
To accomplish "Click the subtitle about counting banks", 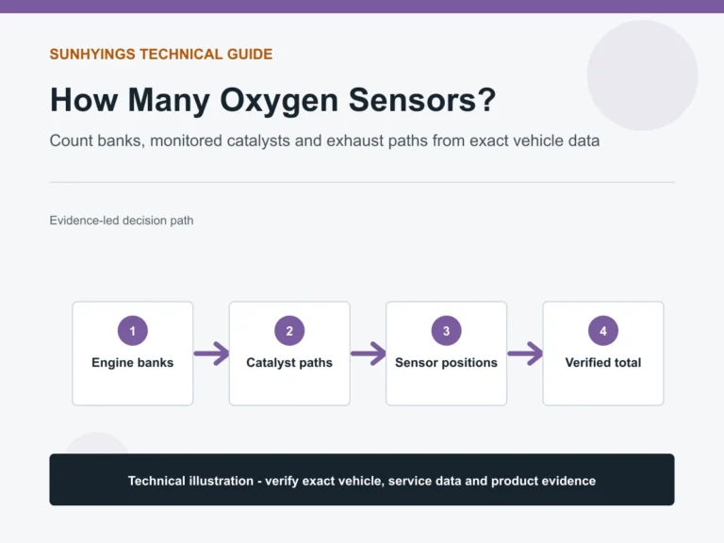I will [x=324, y=140].
